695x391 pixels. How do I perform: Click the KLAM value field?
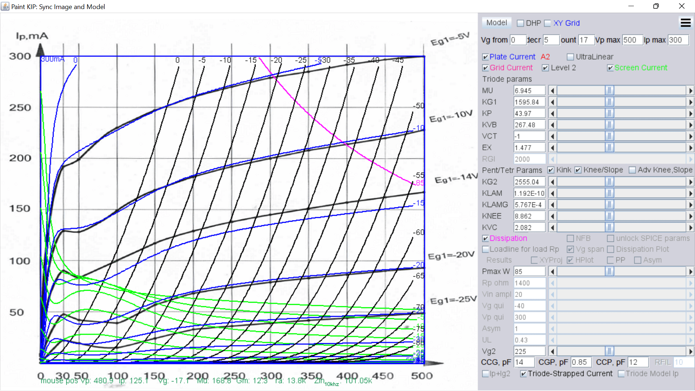(x=530, y=193)
